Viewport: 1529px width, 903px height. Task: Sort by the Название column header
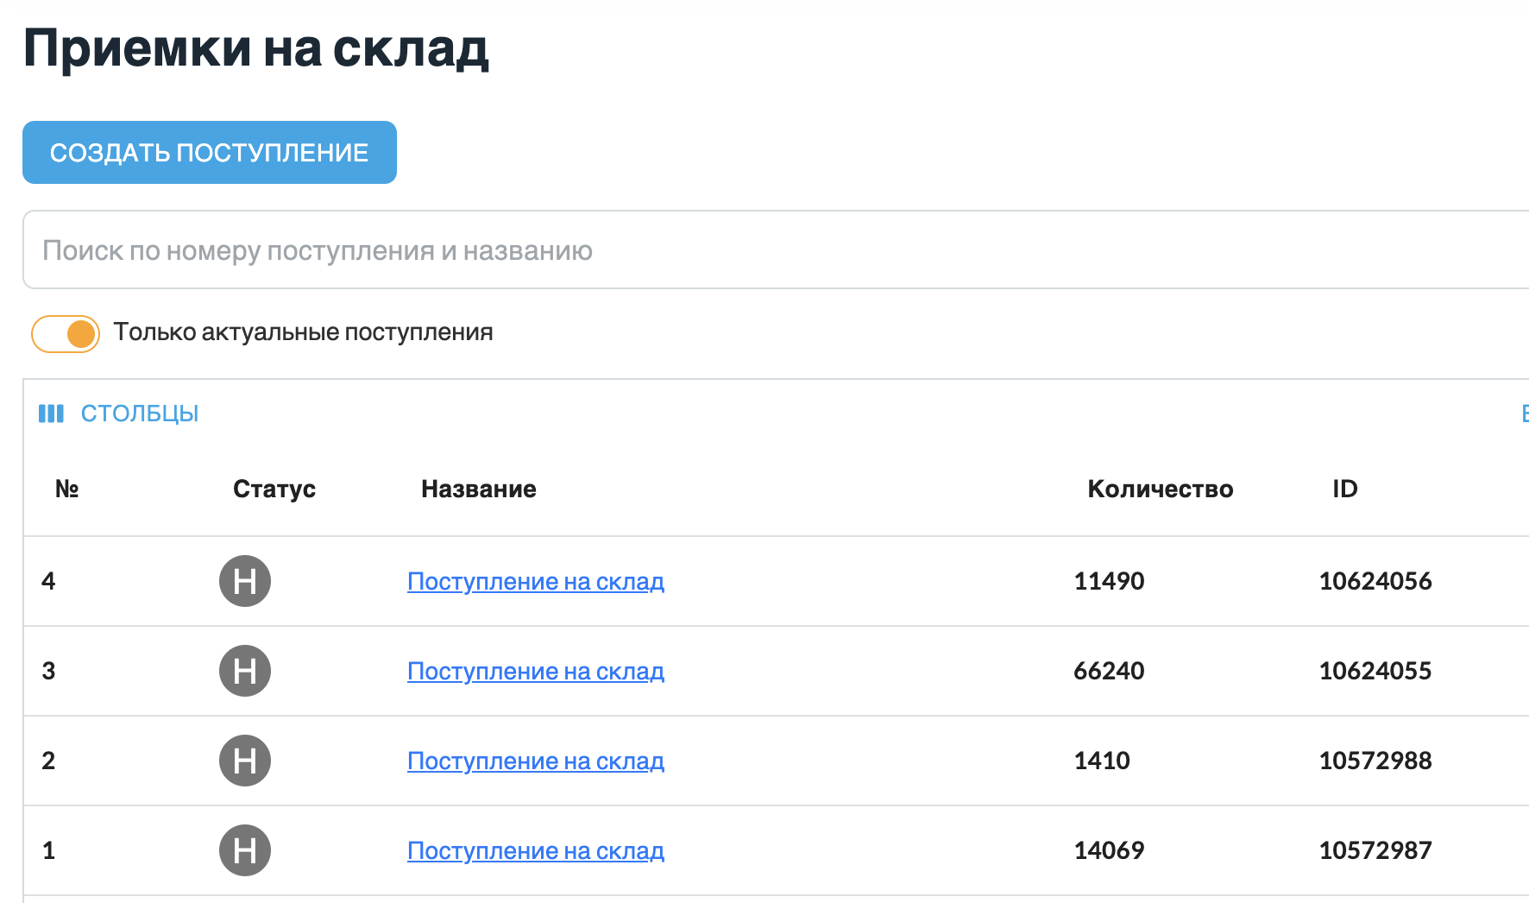(479, 489)
